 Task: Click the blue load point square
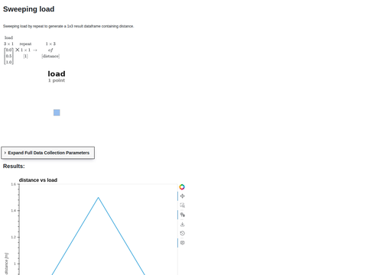pos(57,112)
